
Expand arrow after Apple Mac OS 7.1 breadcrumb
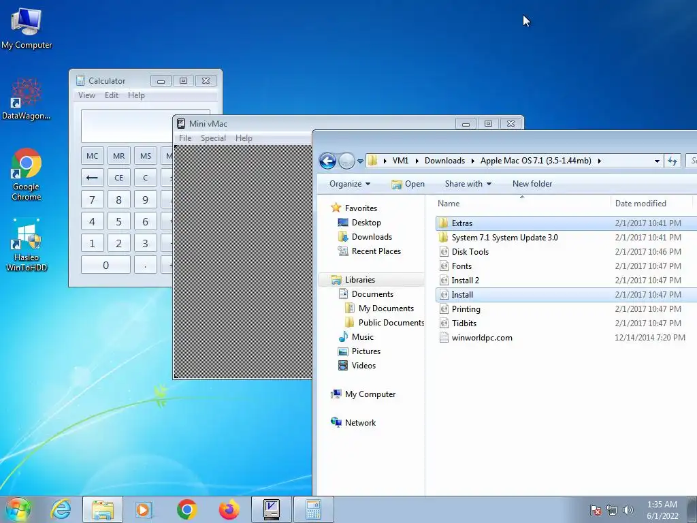point(599,161)
